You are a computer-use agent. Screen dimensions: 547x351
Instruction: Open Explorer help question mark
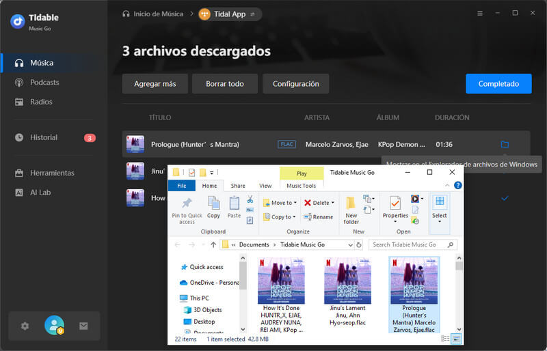pyautogui.click(x=458, y=186)
